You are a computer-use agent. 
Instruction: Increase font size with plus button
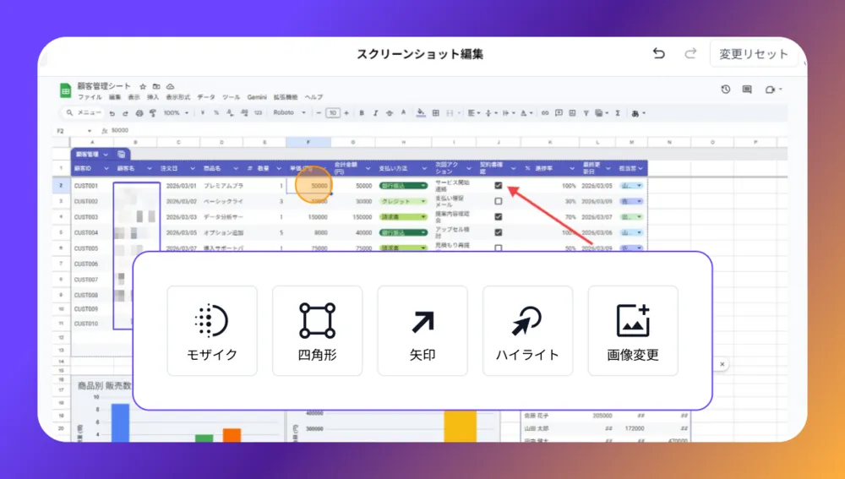[x=346, y=113]
